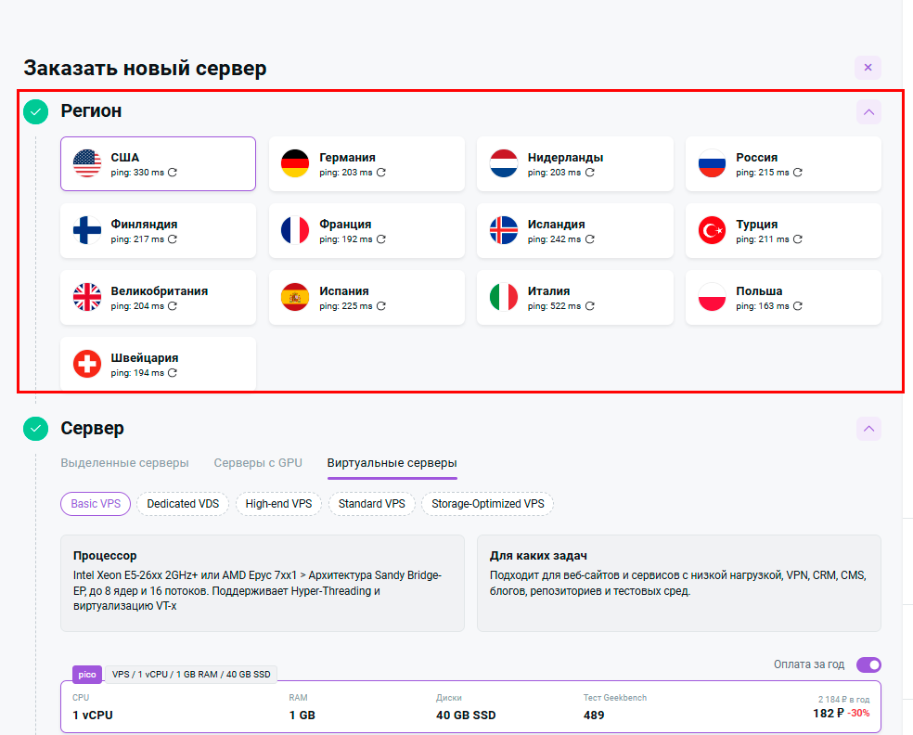Refresh ping for Германия region
The width and height of the screenshot is (913, 735).
[x=381, y=173]
